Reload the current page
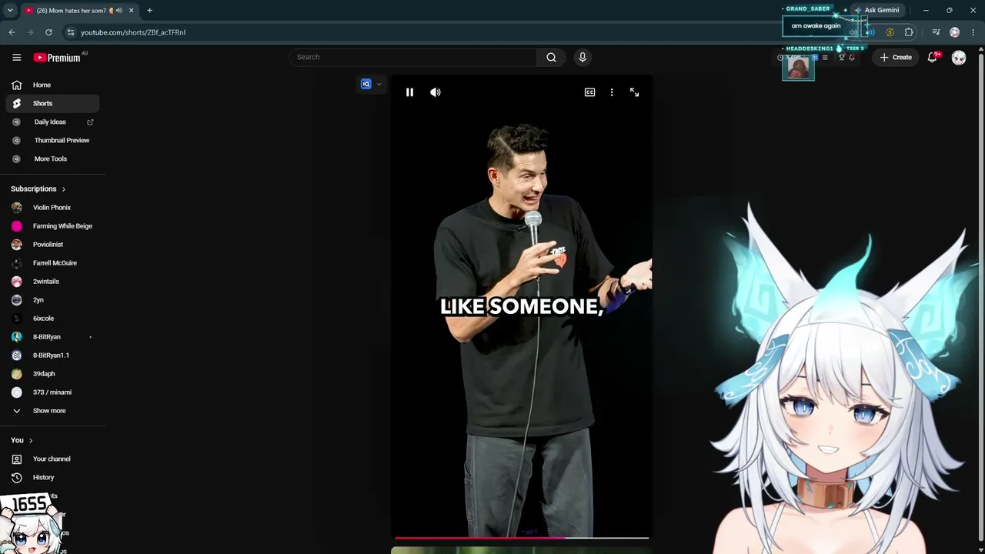This screenshot has height=554, width=985. point(48,32)
